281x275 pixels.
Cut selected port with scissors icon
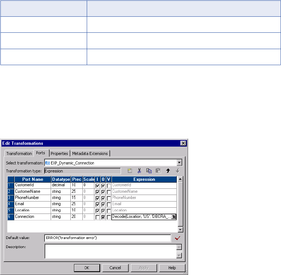139,171
